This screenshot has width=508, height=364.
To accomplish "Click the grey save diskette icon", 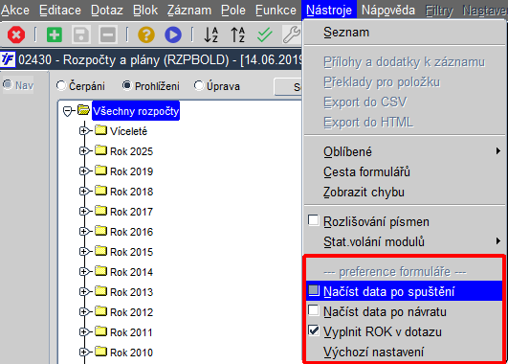I will coord(81,34).
